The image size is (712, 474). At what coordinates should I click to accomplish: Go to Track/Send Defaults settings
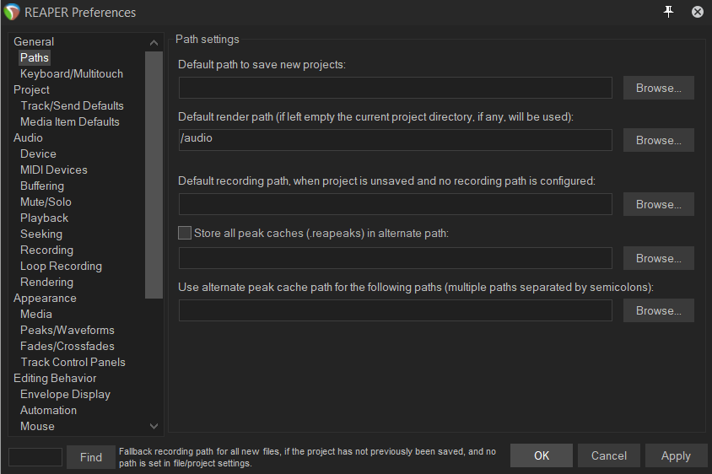pos(72,105)
